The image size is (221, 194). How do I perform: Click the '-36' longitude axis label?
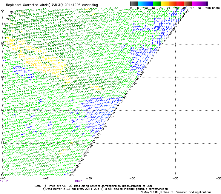point(132,178)
